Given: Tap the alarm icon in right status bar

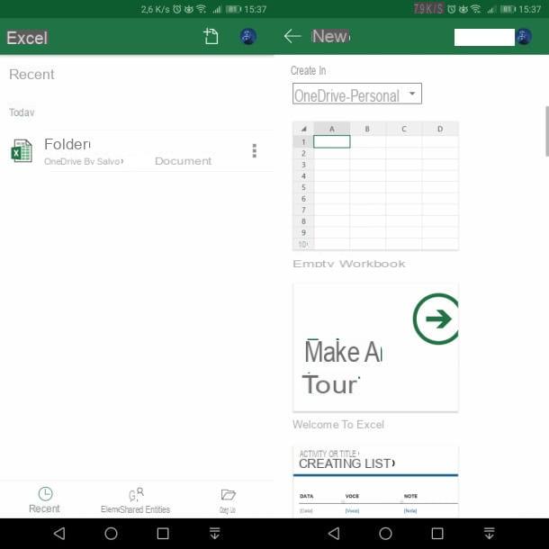Looking at the screenshot, I should (x=452, y=9).
